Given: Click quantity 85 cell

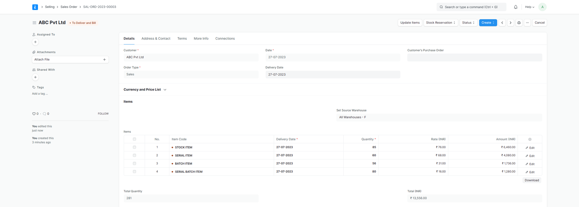Looking at the screenshot, I should point(361,147).
